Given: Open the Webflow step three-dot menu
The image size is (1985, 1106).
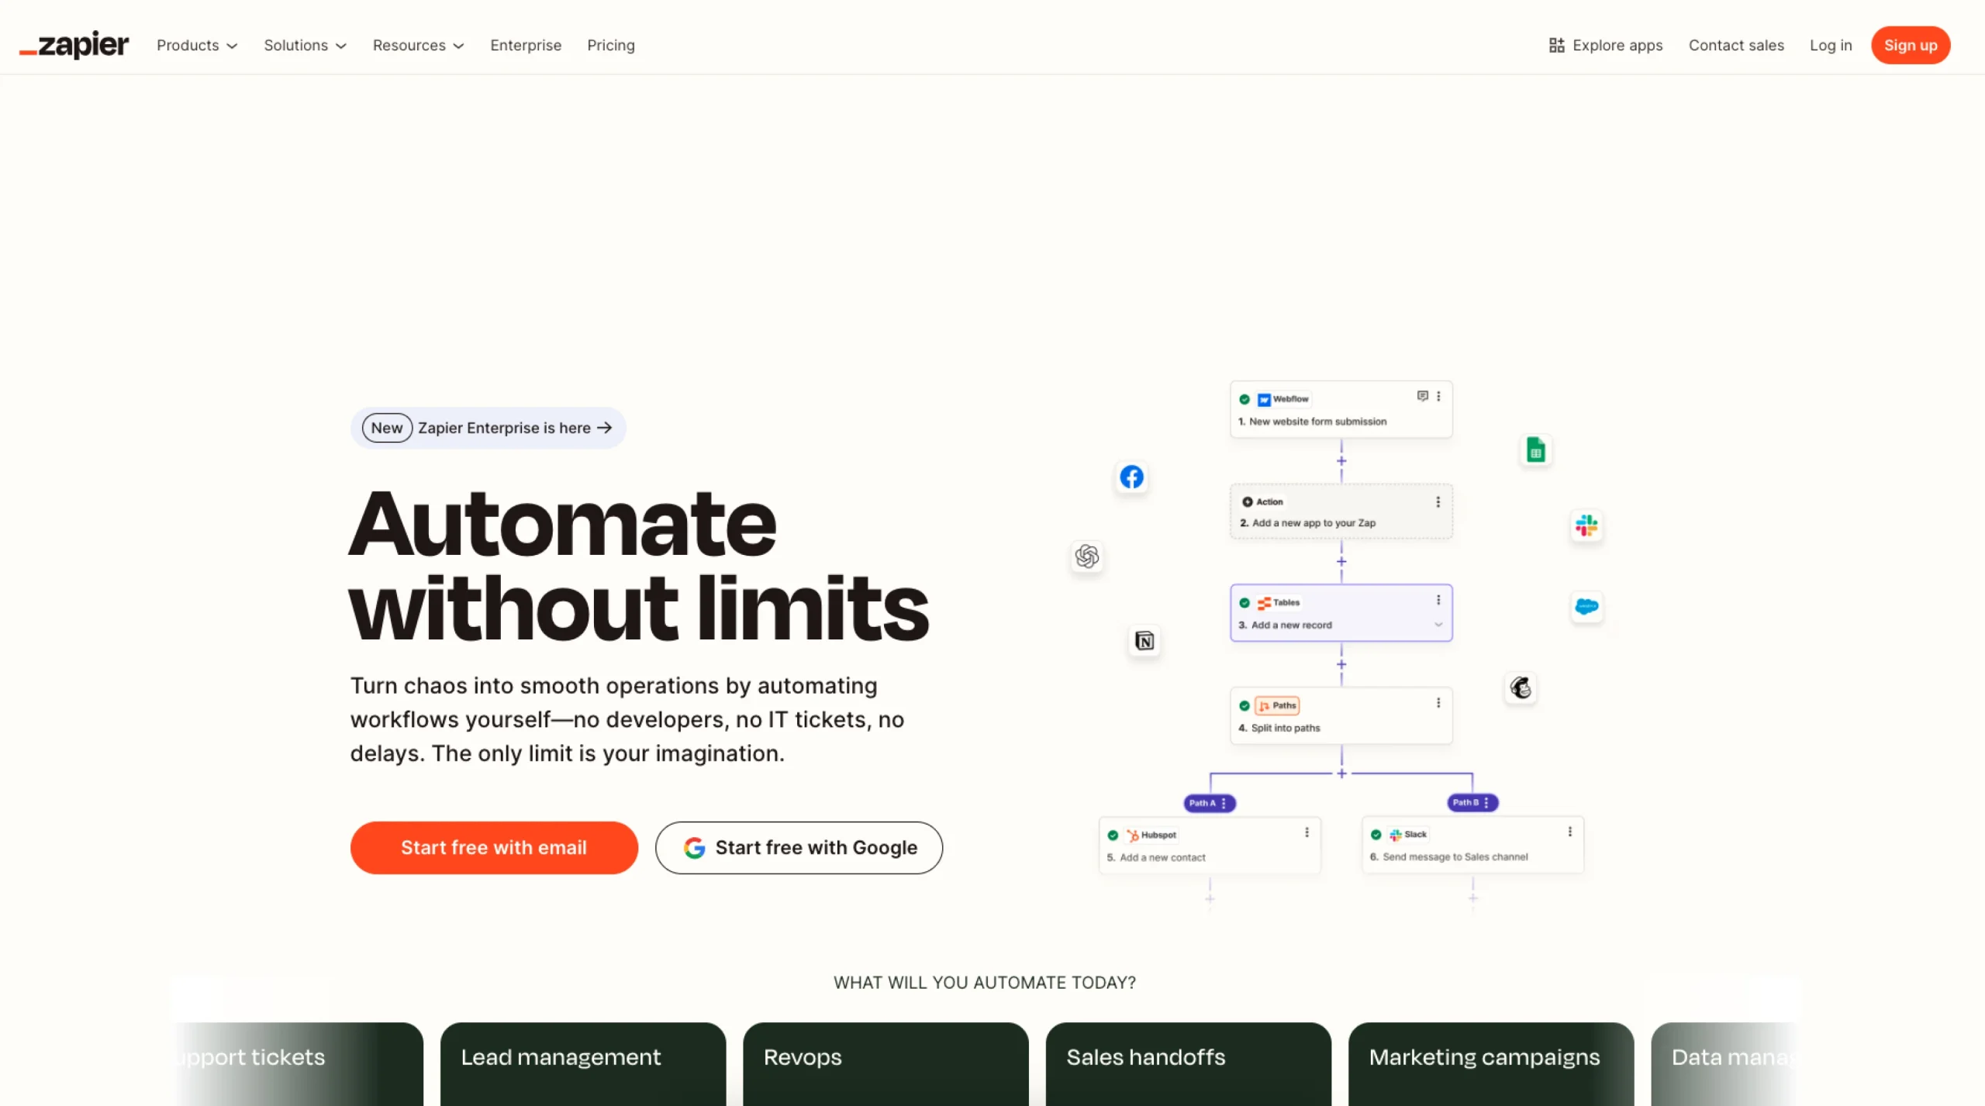Looking at the screenshot, I should point(1438,396).
